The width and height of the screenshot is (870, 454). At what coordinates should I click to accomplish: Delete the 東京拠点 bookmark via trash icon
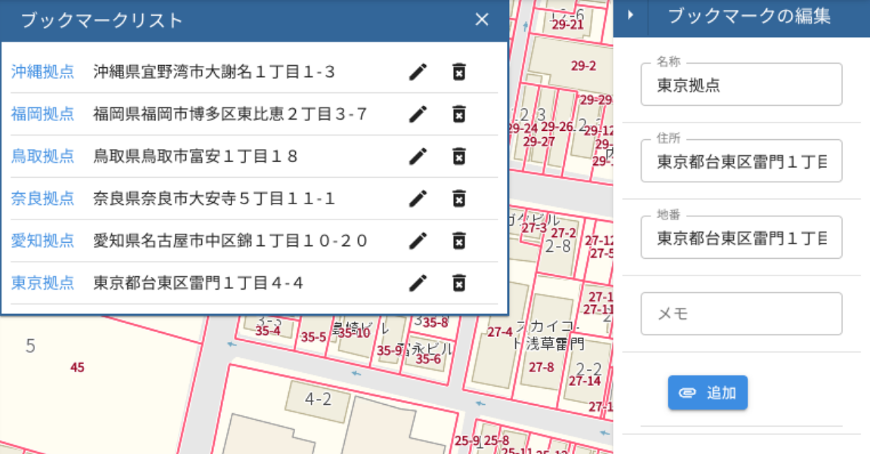[x=458, y=283]
